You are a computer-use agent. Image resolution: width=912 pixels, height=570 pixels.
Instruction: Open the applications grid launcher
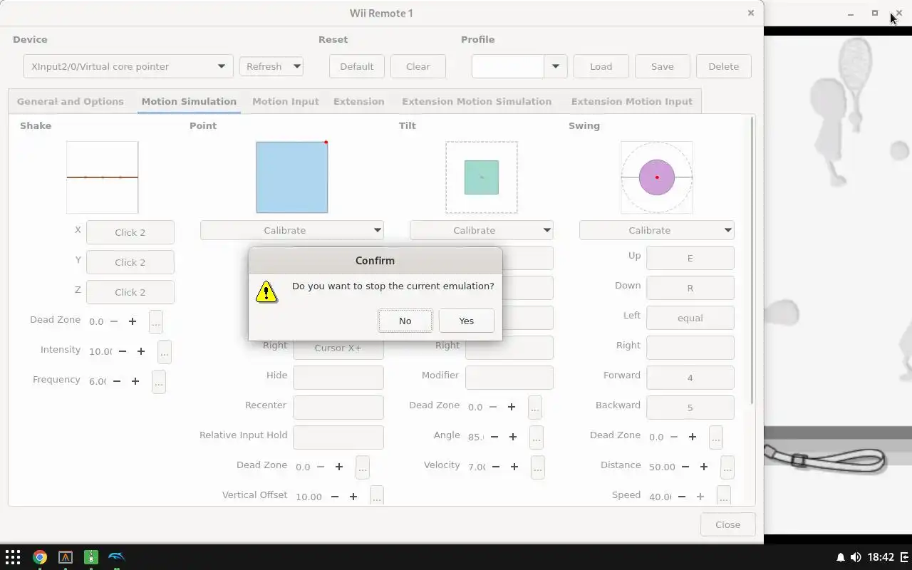point(13,557)
